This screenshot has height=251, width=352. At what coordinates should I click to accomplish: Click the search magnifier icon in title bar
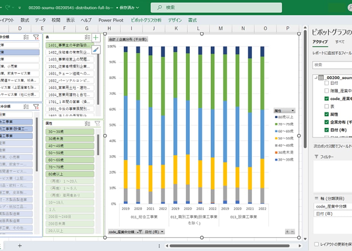click(x=160, y=7)
